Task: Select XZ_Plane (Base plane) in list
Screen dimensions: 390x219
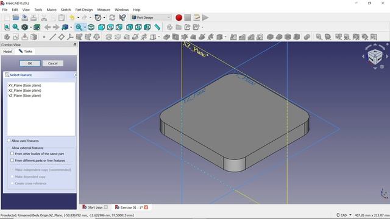Action: (24, 91)
